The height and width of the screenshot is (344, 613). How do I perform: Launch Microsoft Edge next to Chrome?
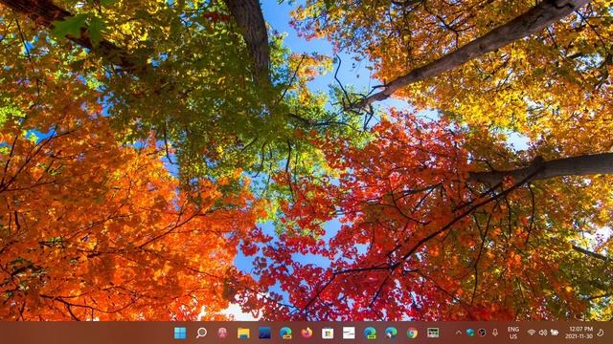tap(391, 333)
